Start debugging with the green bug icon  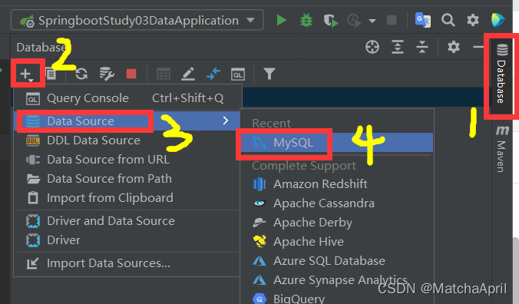pyautogui.click(x=306, y=20)
